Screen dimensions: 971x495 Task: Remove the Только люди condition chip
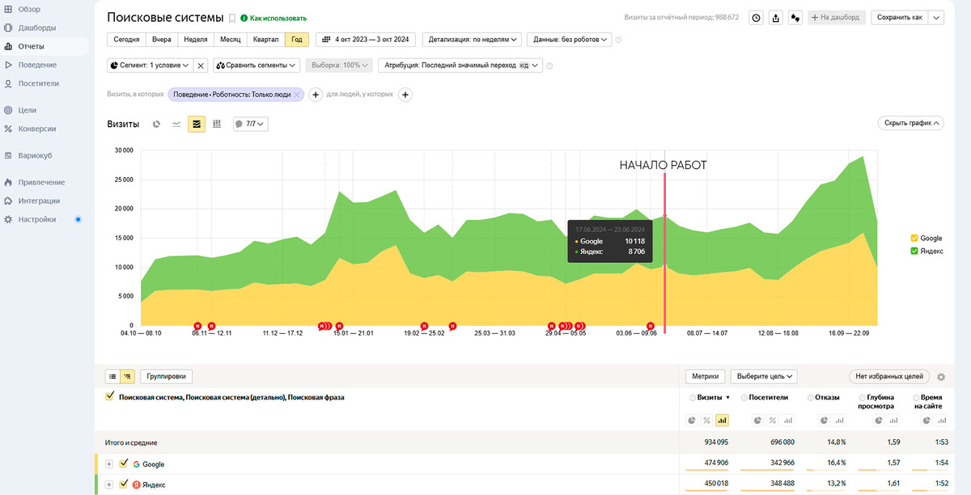[x=297, y=95]
